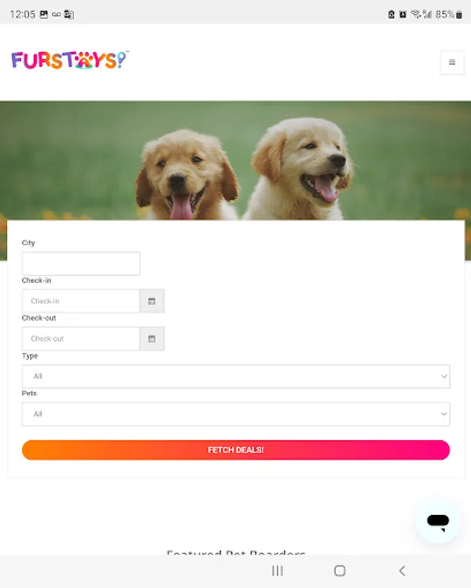
Task: Tap the recent apps button
Action: click(278, 571)
